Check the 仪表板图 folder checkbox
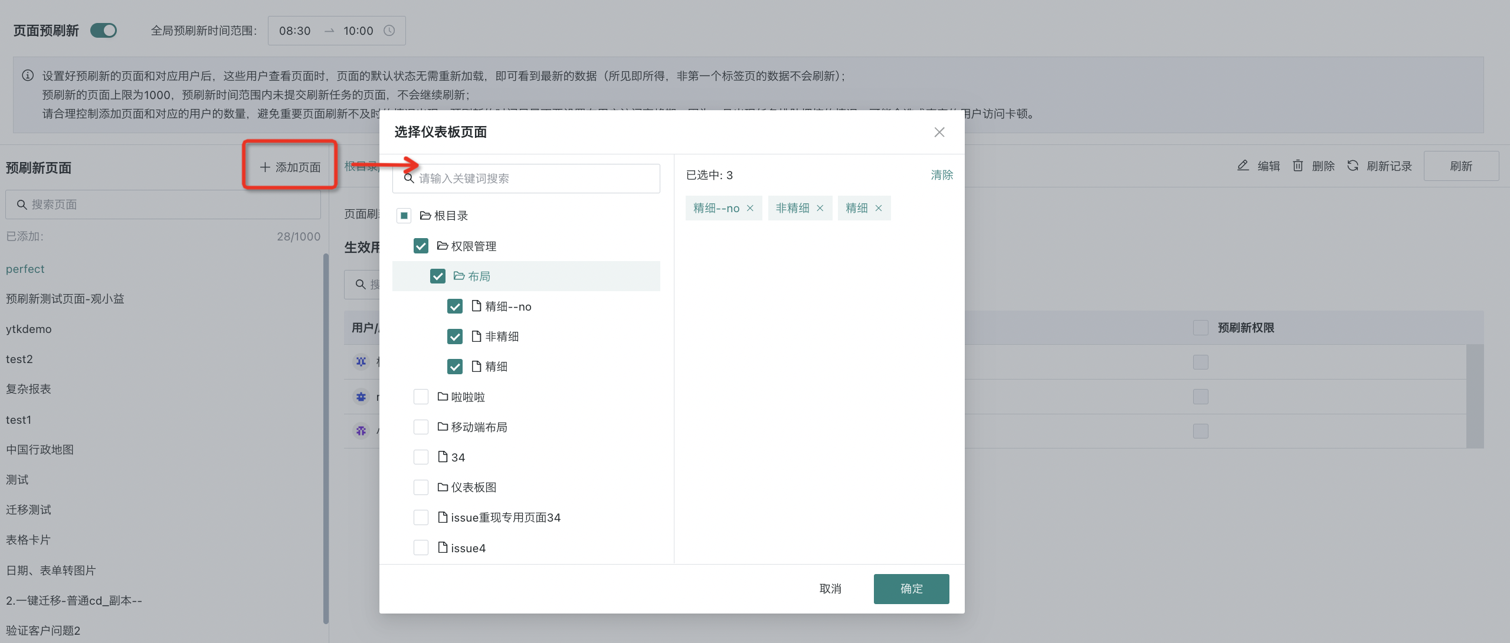Image resolution: width=1510 pixels, height=643 pixels. [421, 487]
